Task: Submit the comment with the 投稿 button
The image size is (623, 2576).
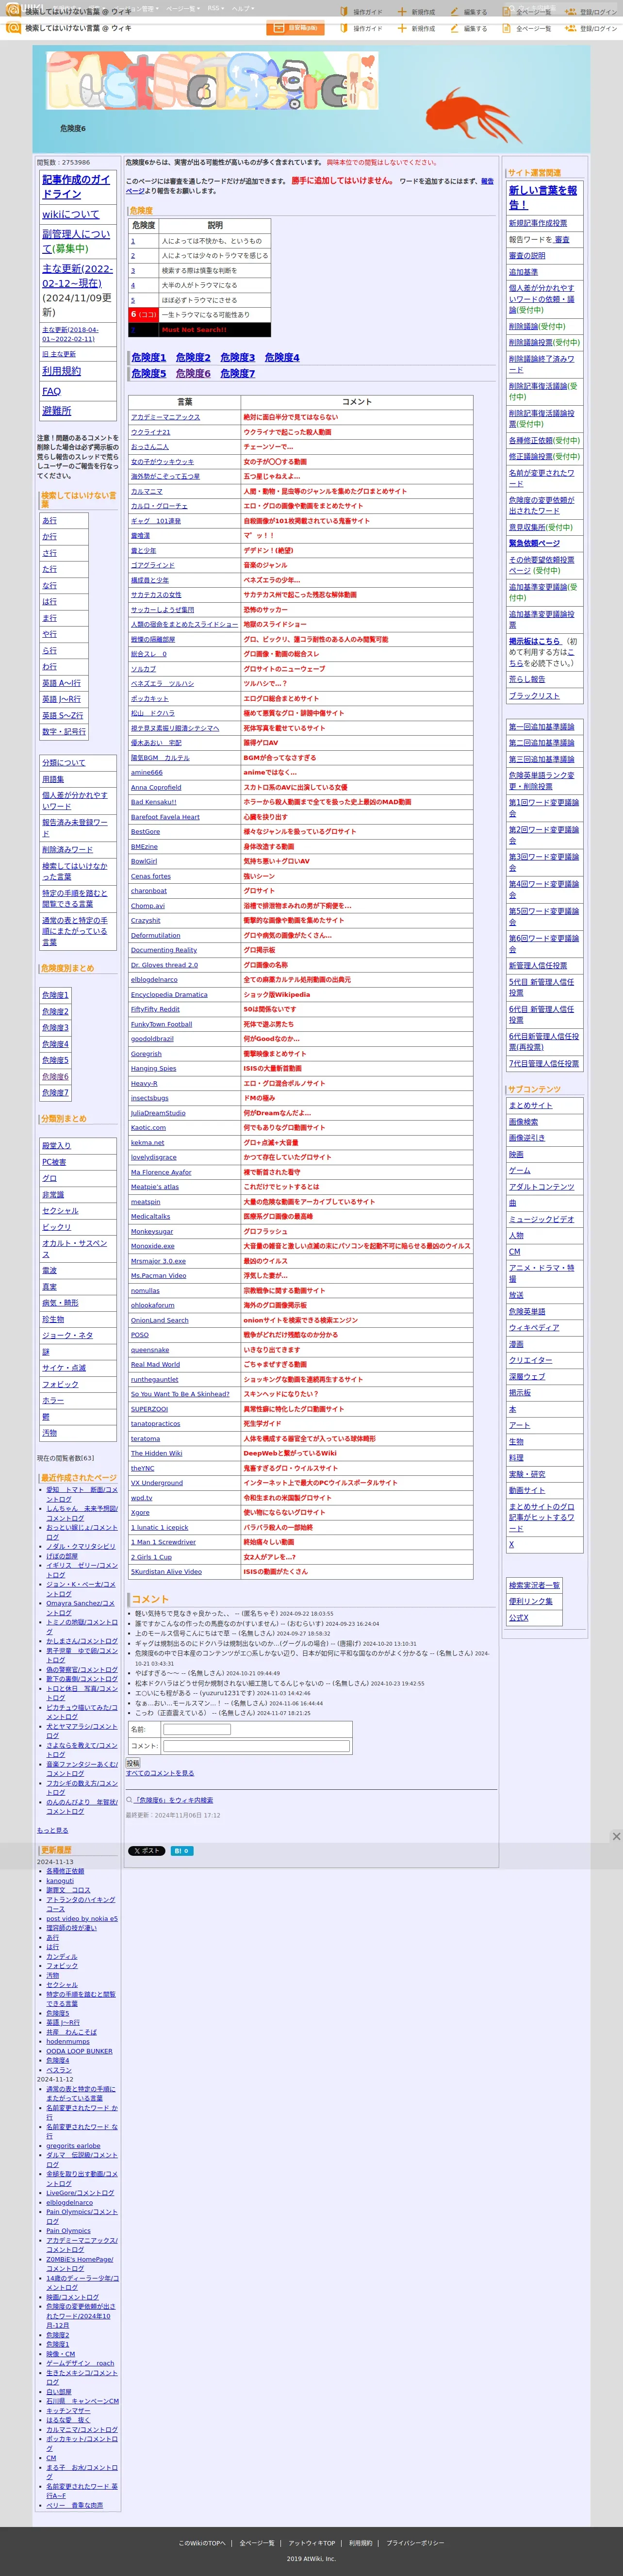Action: point(133,1763)
